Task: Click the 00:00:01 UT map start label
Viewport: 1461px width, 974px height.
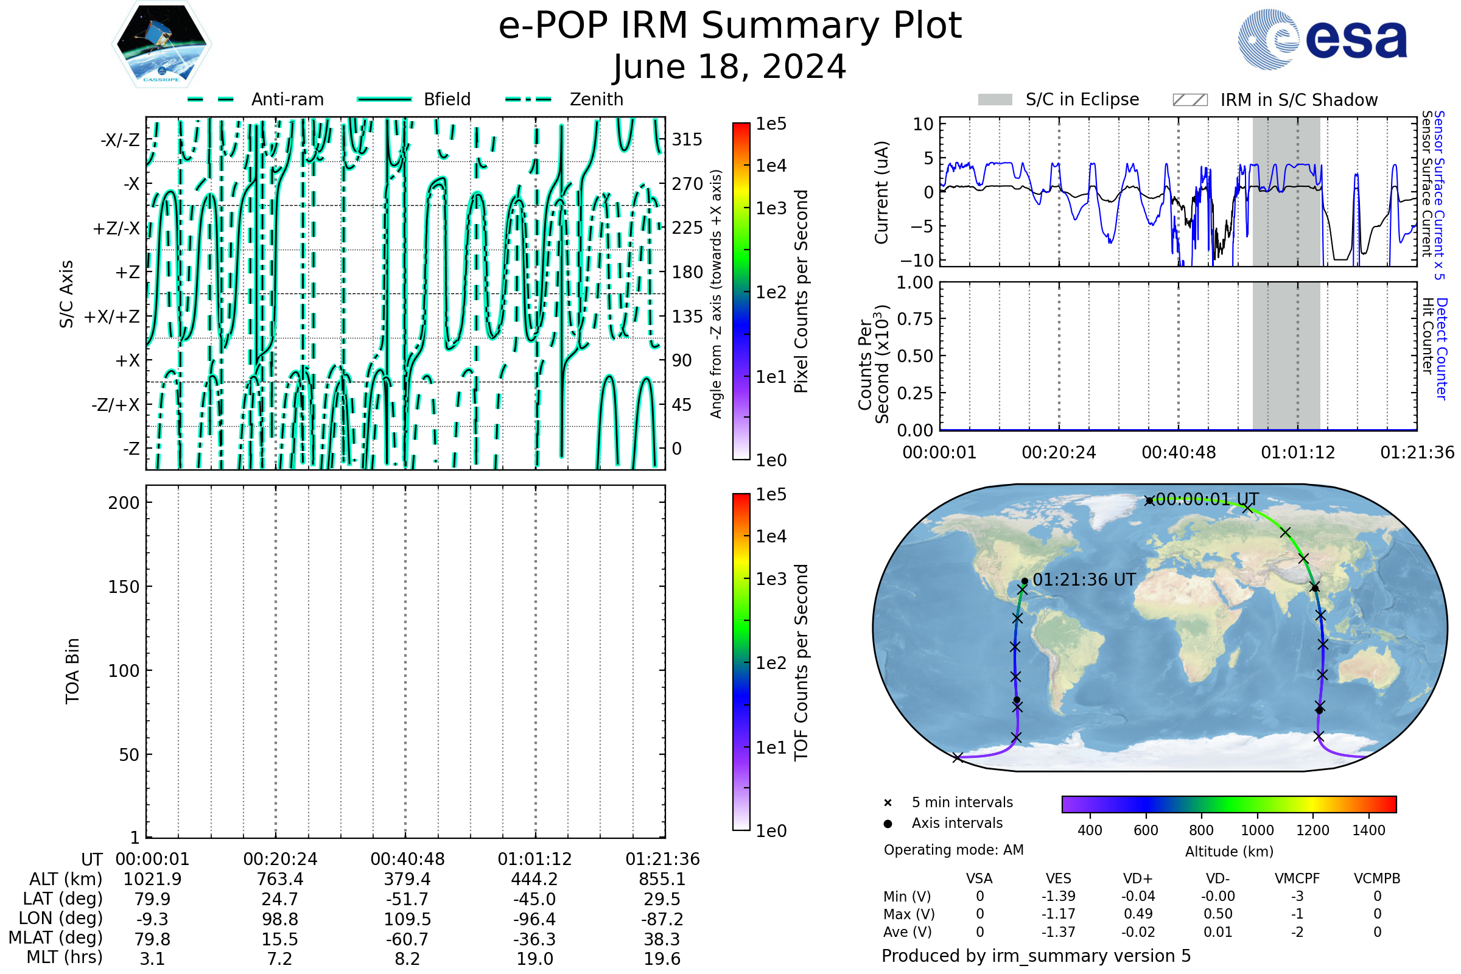Action: (x=1207, y=499)
